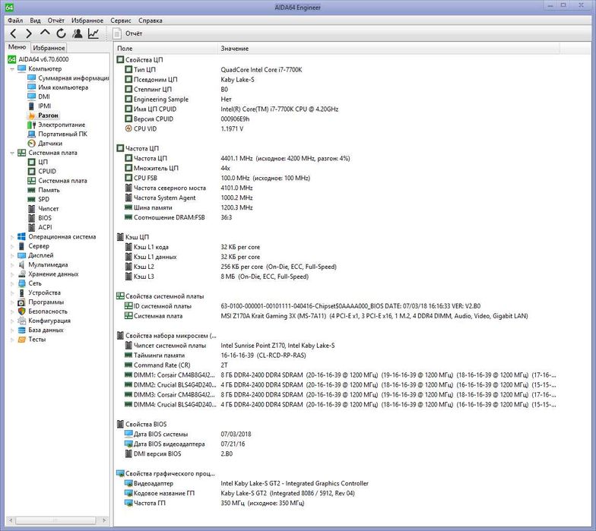Collapse the Компьютер tree branch
This screenshot has width=596, height=531.
click(12, 68)
